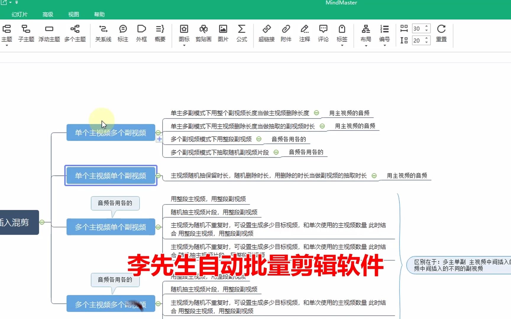The image size is (511, 319).
Task: Insert a Picture (图片)
Action: pos(223,33)
